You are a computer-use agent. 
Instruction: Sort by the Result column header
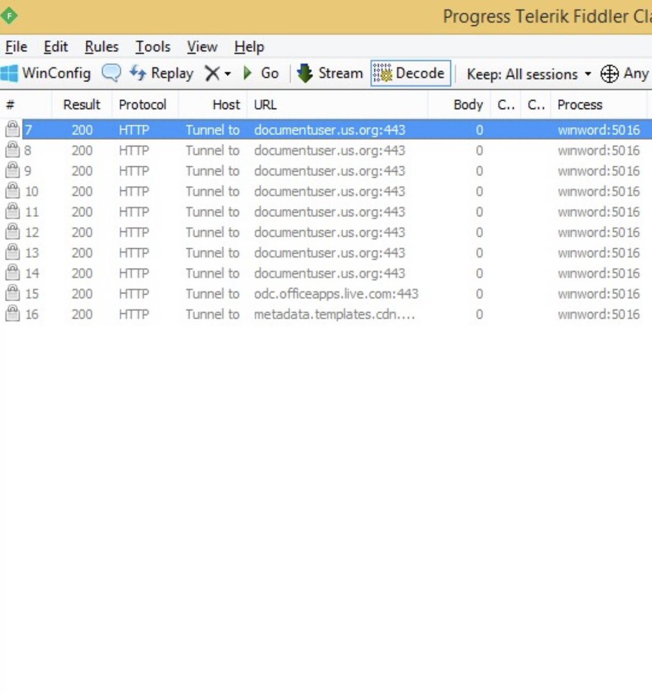pyautogui.click(x=81, y=105)
